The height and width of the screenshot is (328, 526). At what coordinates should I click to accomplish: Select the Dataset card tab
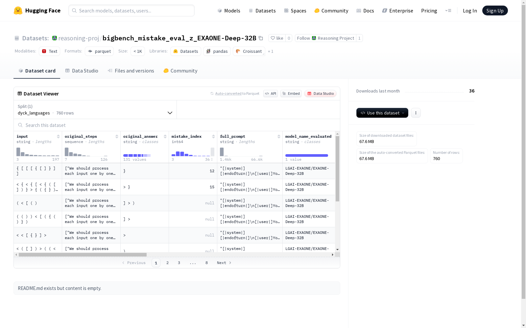(37, 71)
